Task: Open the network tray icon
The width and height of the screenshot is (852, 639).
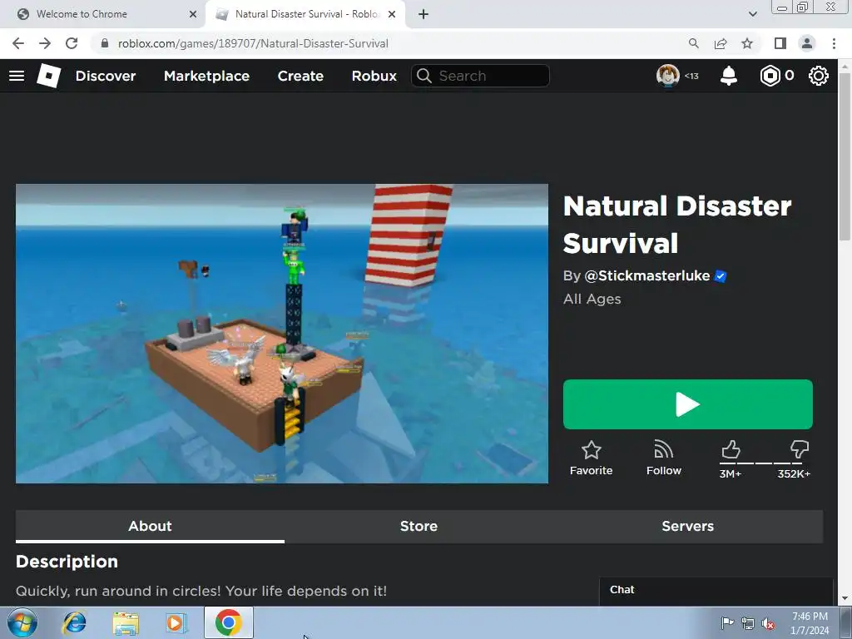Action: [748, 624]
